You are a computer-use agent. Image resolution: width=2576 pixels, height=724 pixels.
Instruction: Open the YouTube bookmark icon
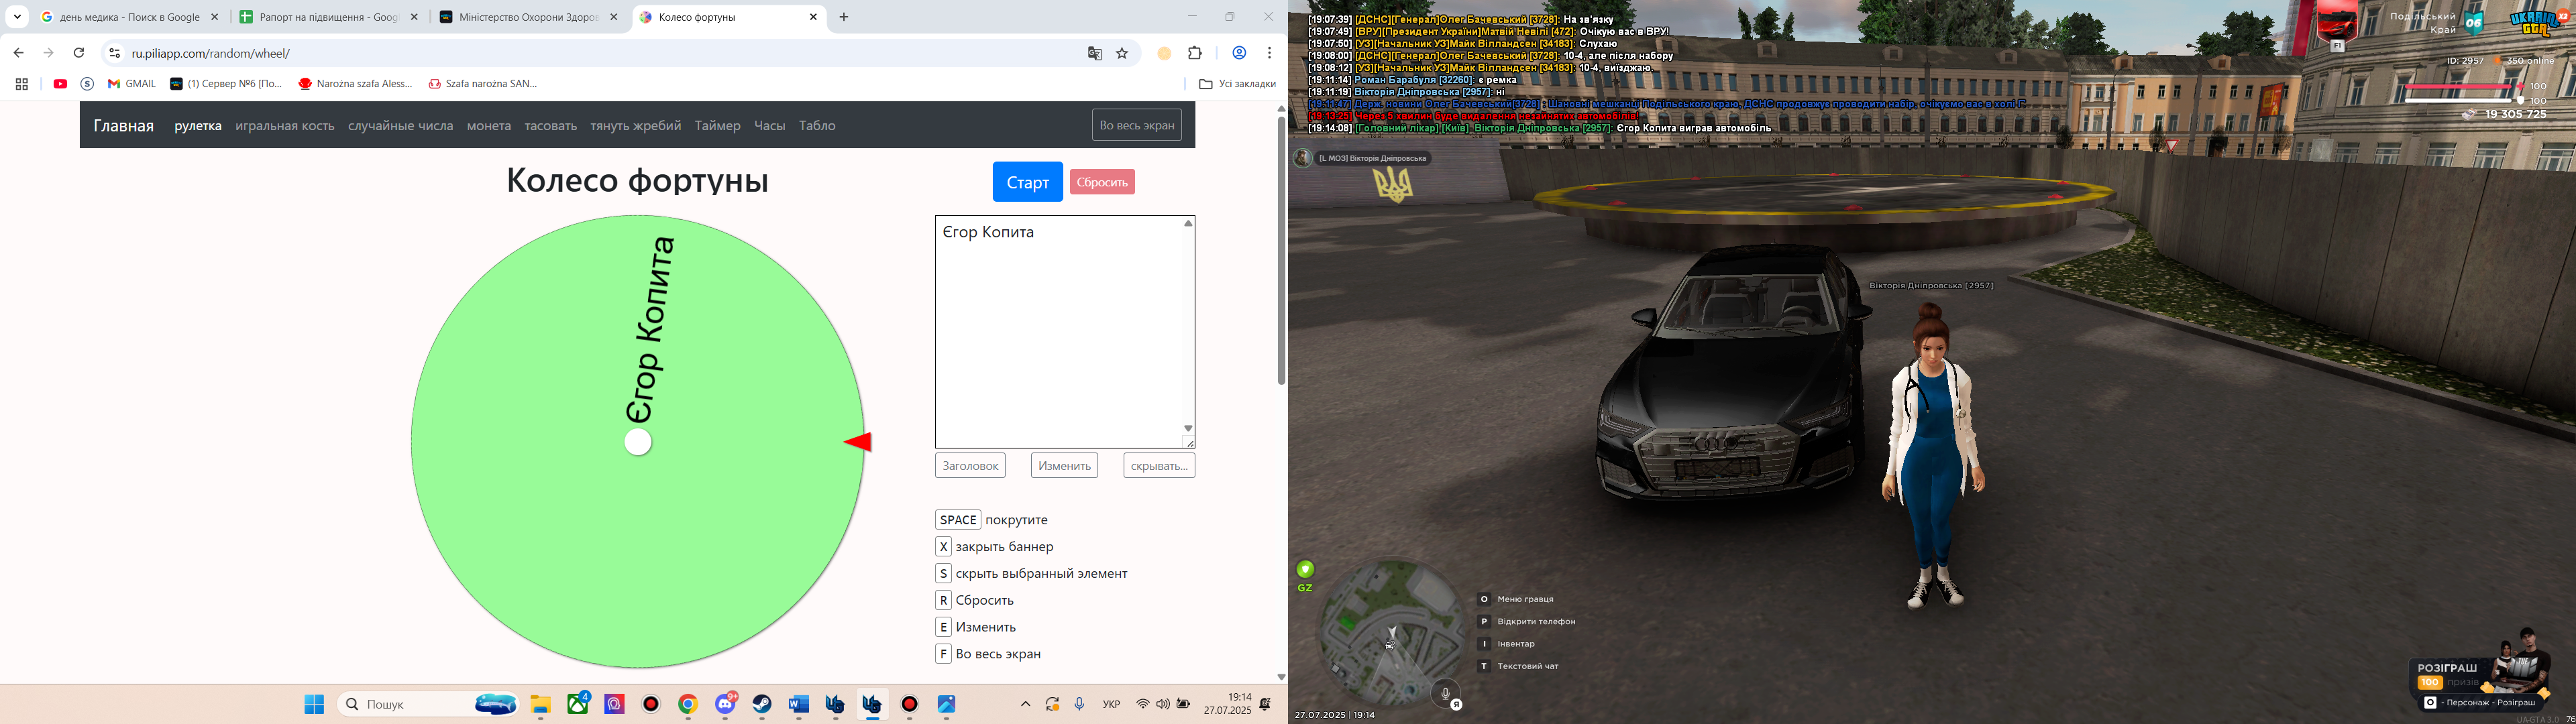(60, 84)
